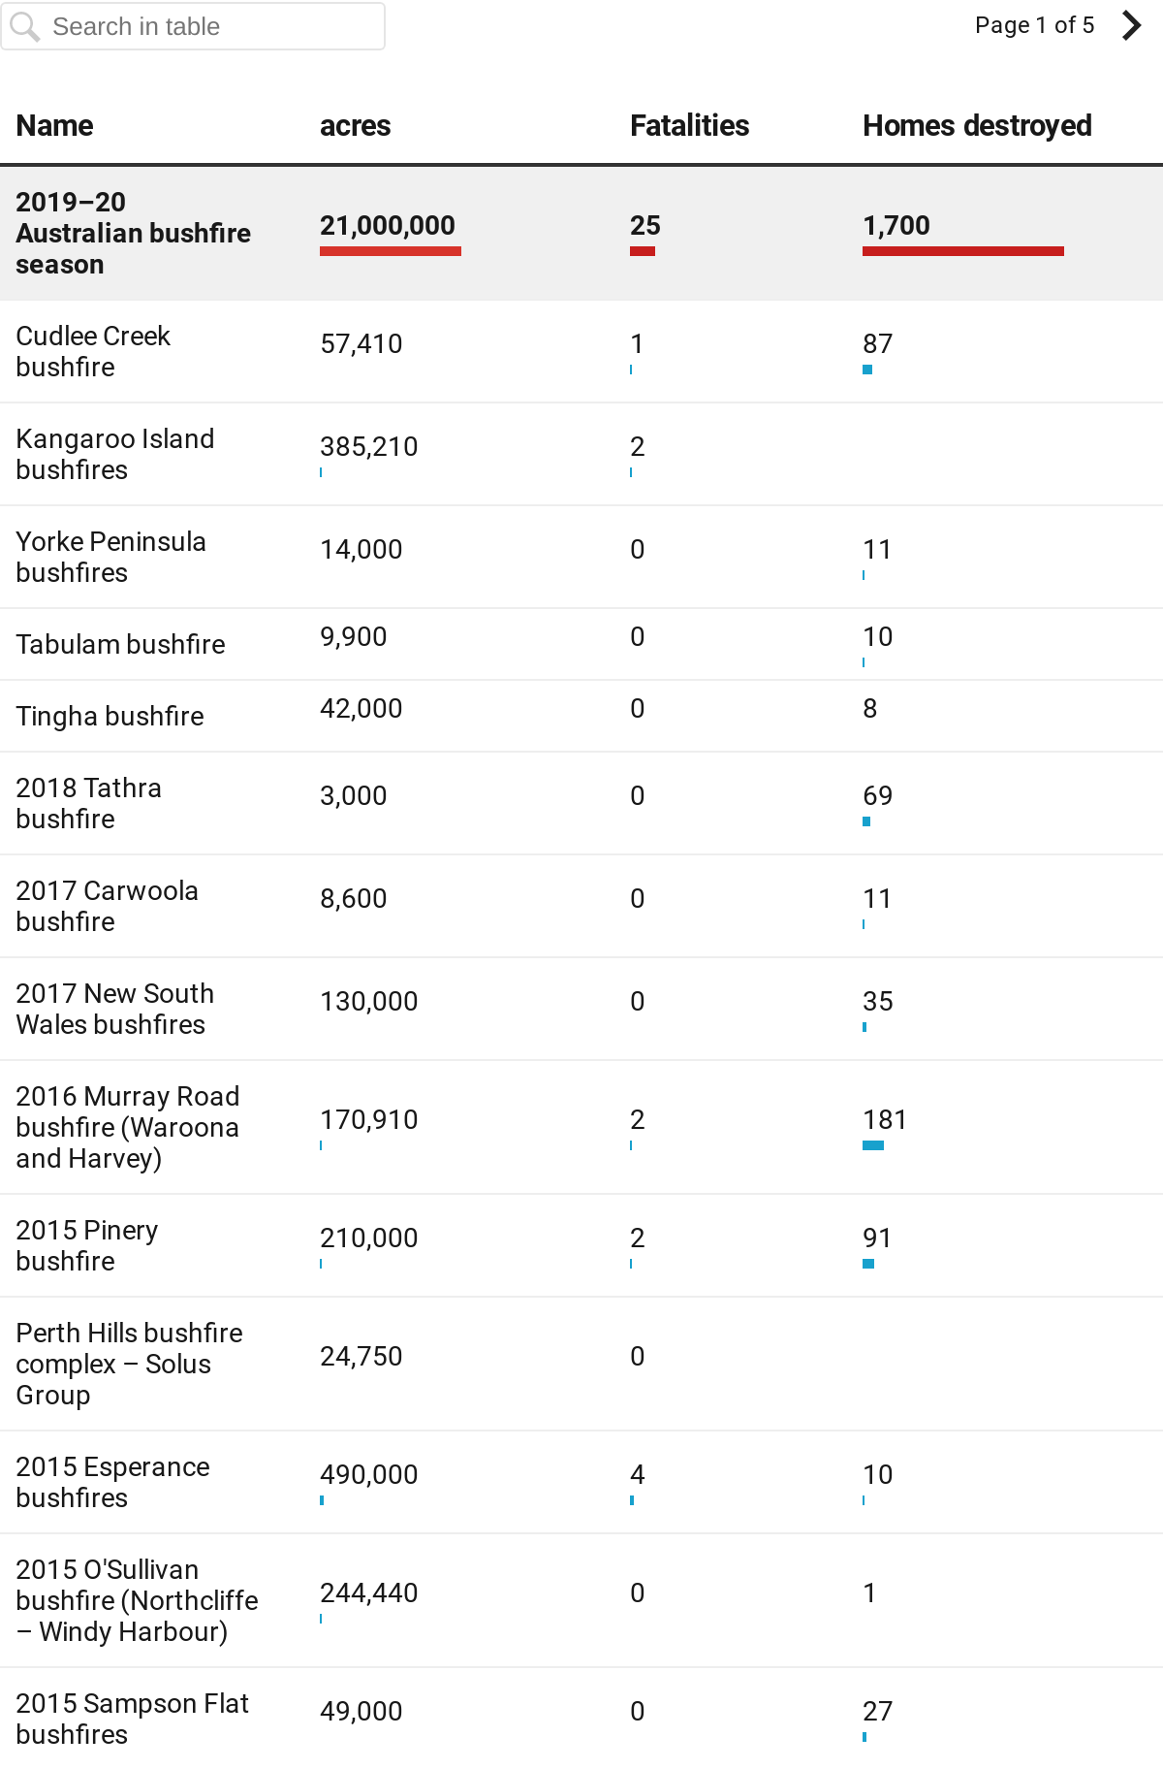The image size is (1163, 1769).
Task: Click the Tabulam bushfire row name
Action: click(x=120, y=644)
